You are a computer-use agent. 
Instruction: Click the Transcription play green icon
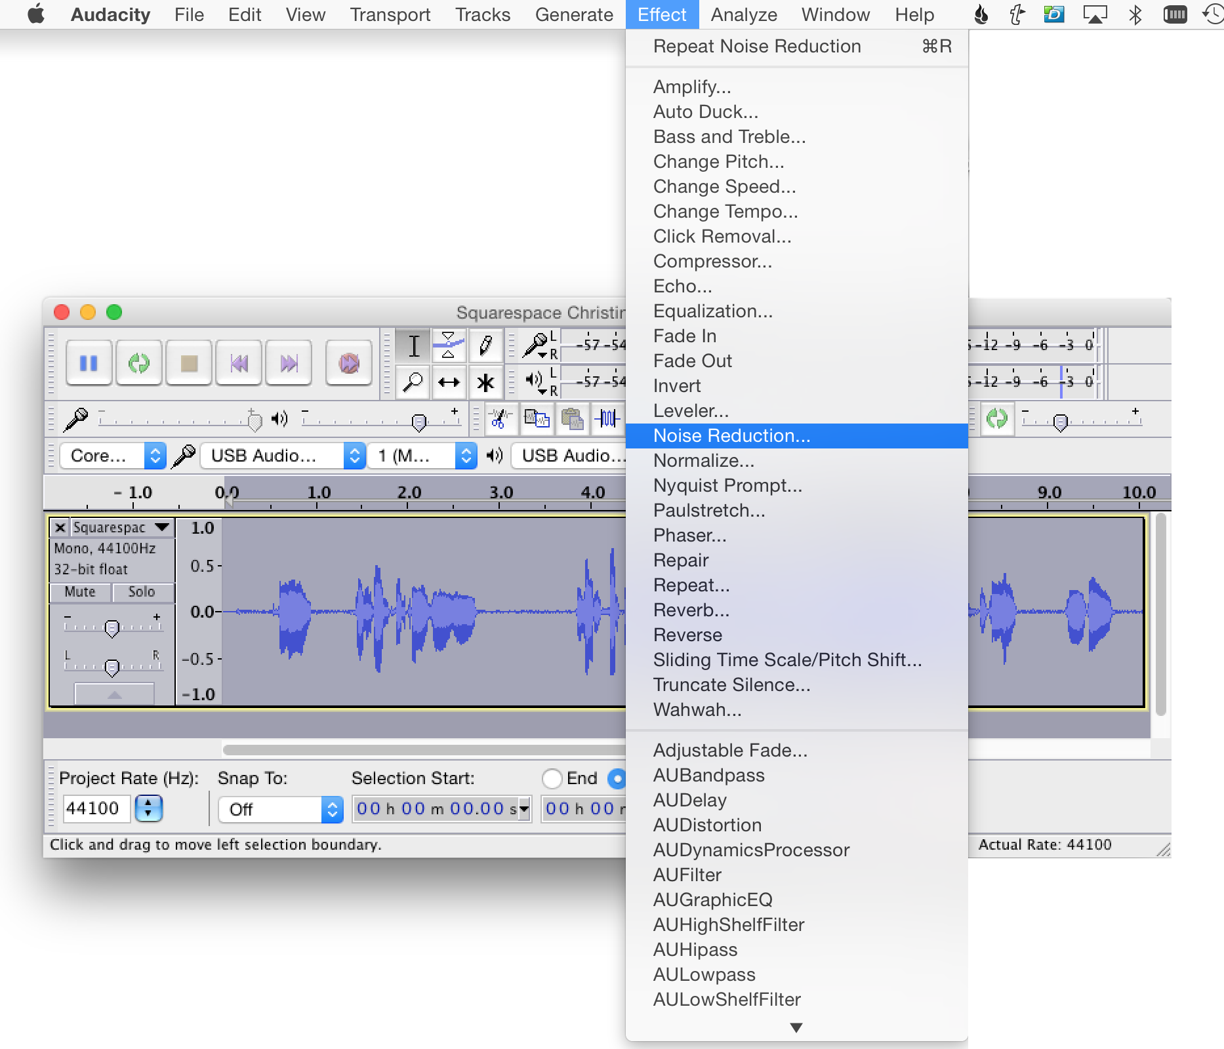[997, 418]
